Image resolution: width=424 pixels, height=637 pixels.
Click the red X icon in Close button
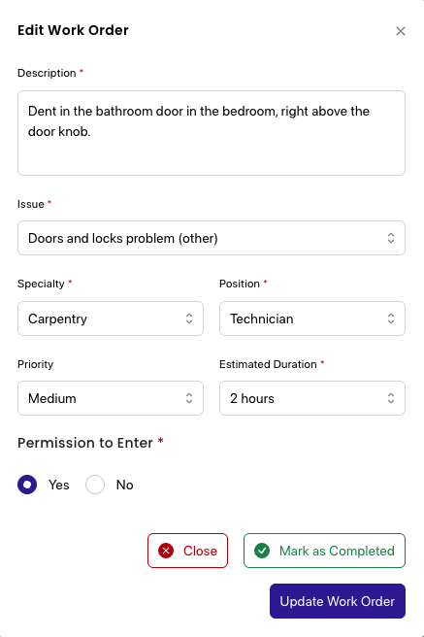click(166, 551)
